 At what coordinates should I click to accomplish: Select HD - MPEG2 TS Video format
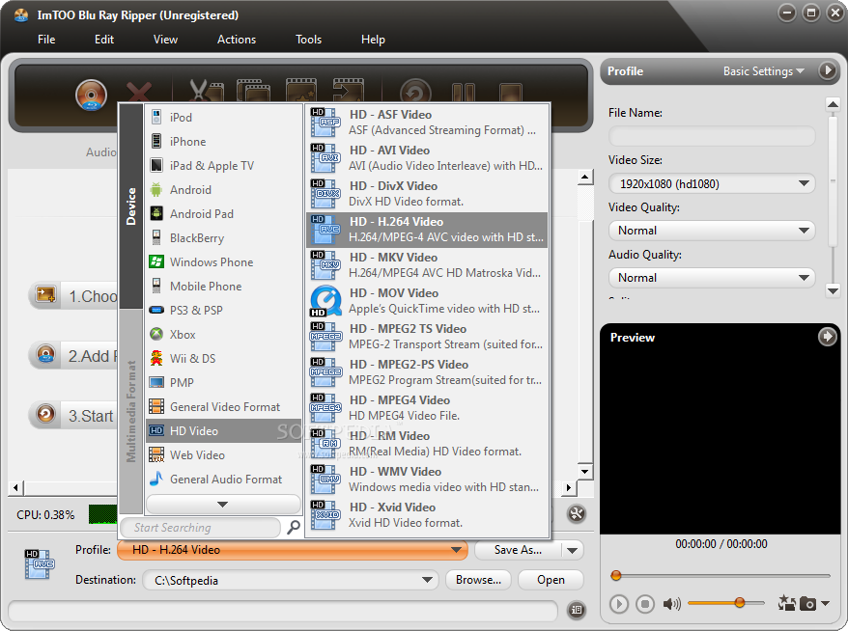click(x=427, y=336)
